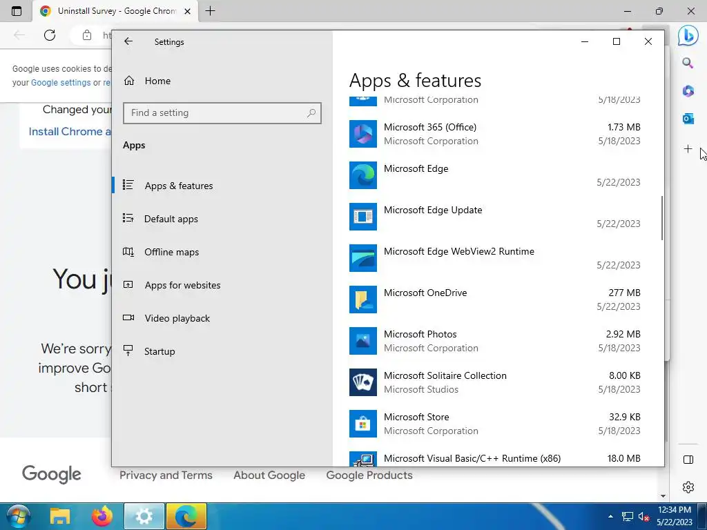Open Microsoft 365 icon in Edge sidebar

(688, 91)
